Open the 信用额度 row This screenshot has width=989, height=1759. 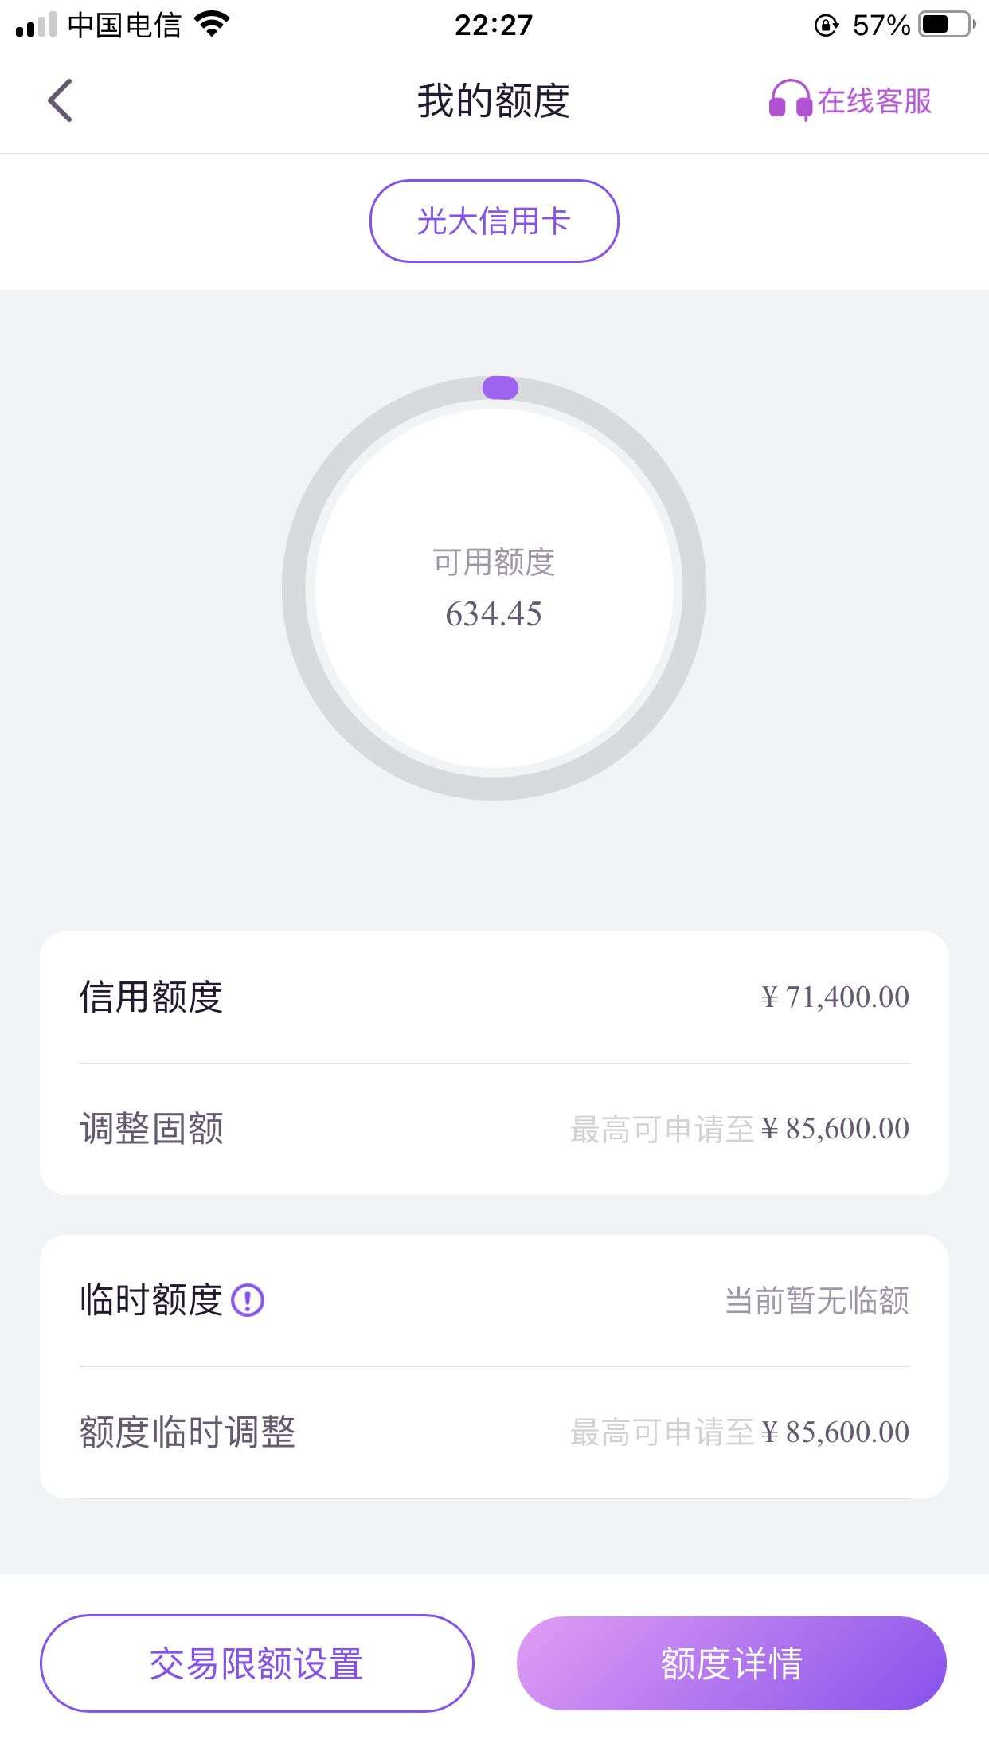click(x=494, y=997)
